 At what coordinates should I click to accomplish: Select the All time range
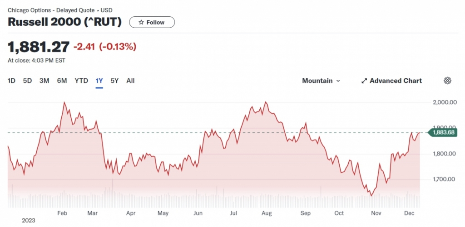(130, 81)
